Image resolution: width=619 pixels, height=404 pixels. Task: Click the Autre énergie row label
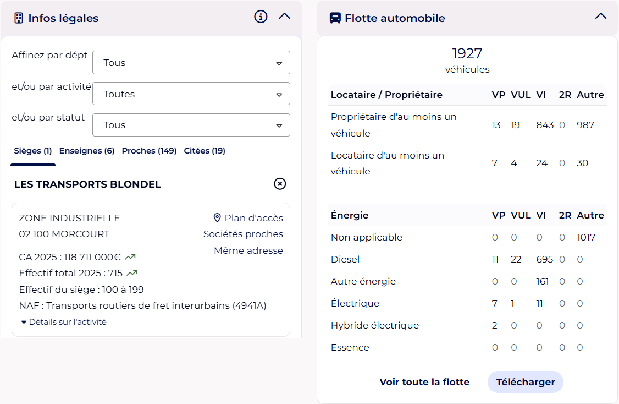pos(363,281)
